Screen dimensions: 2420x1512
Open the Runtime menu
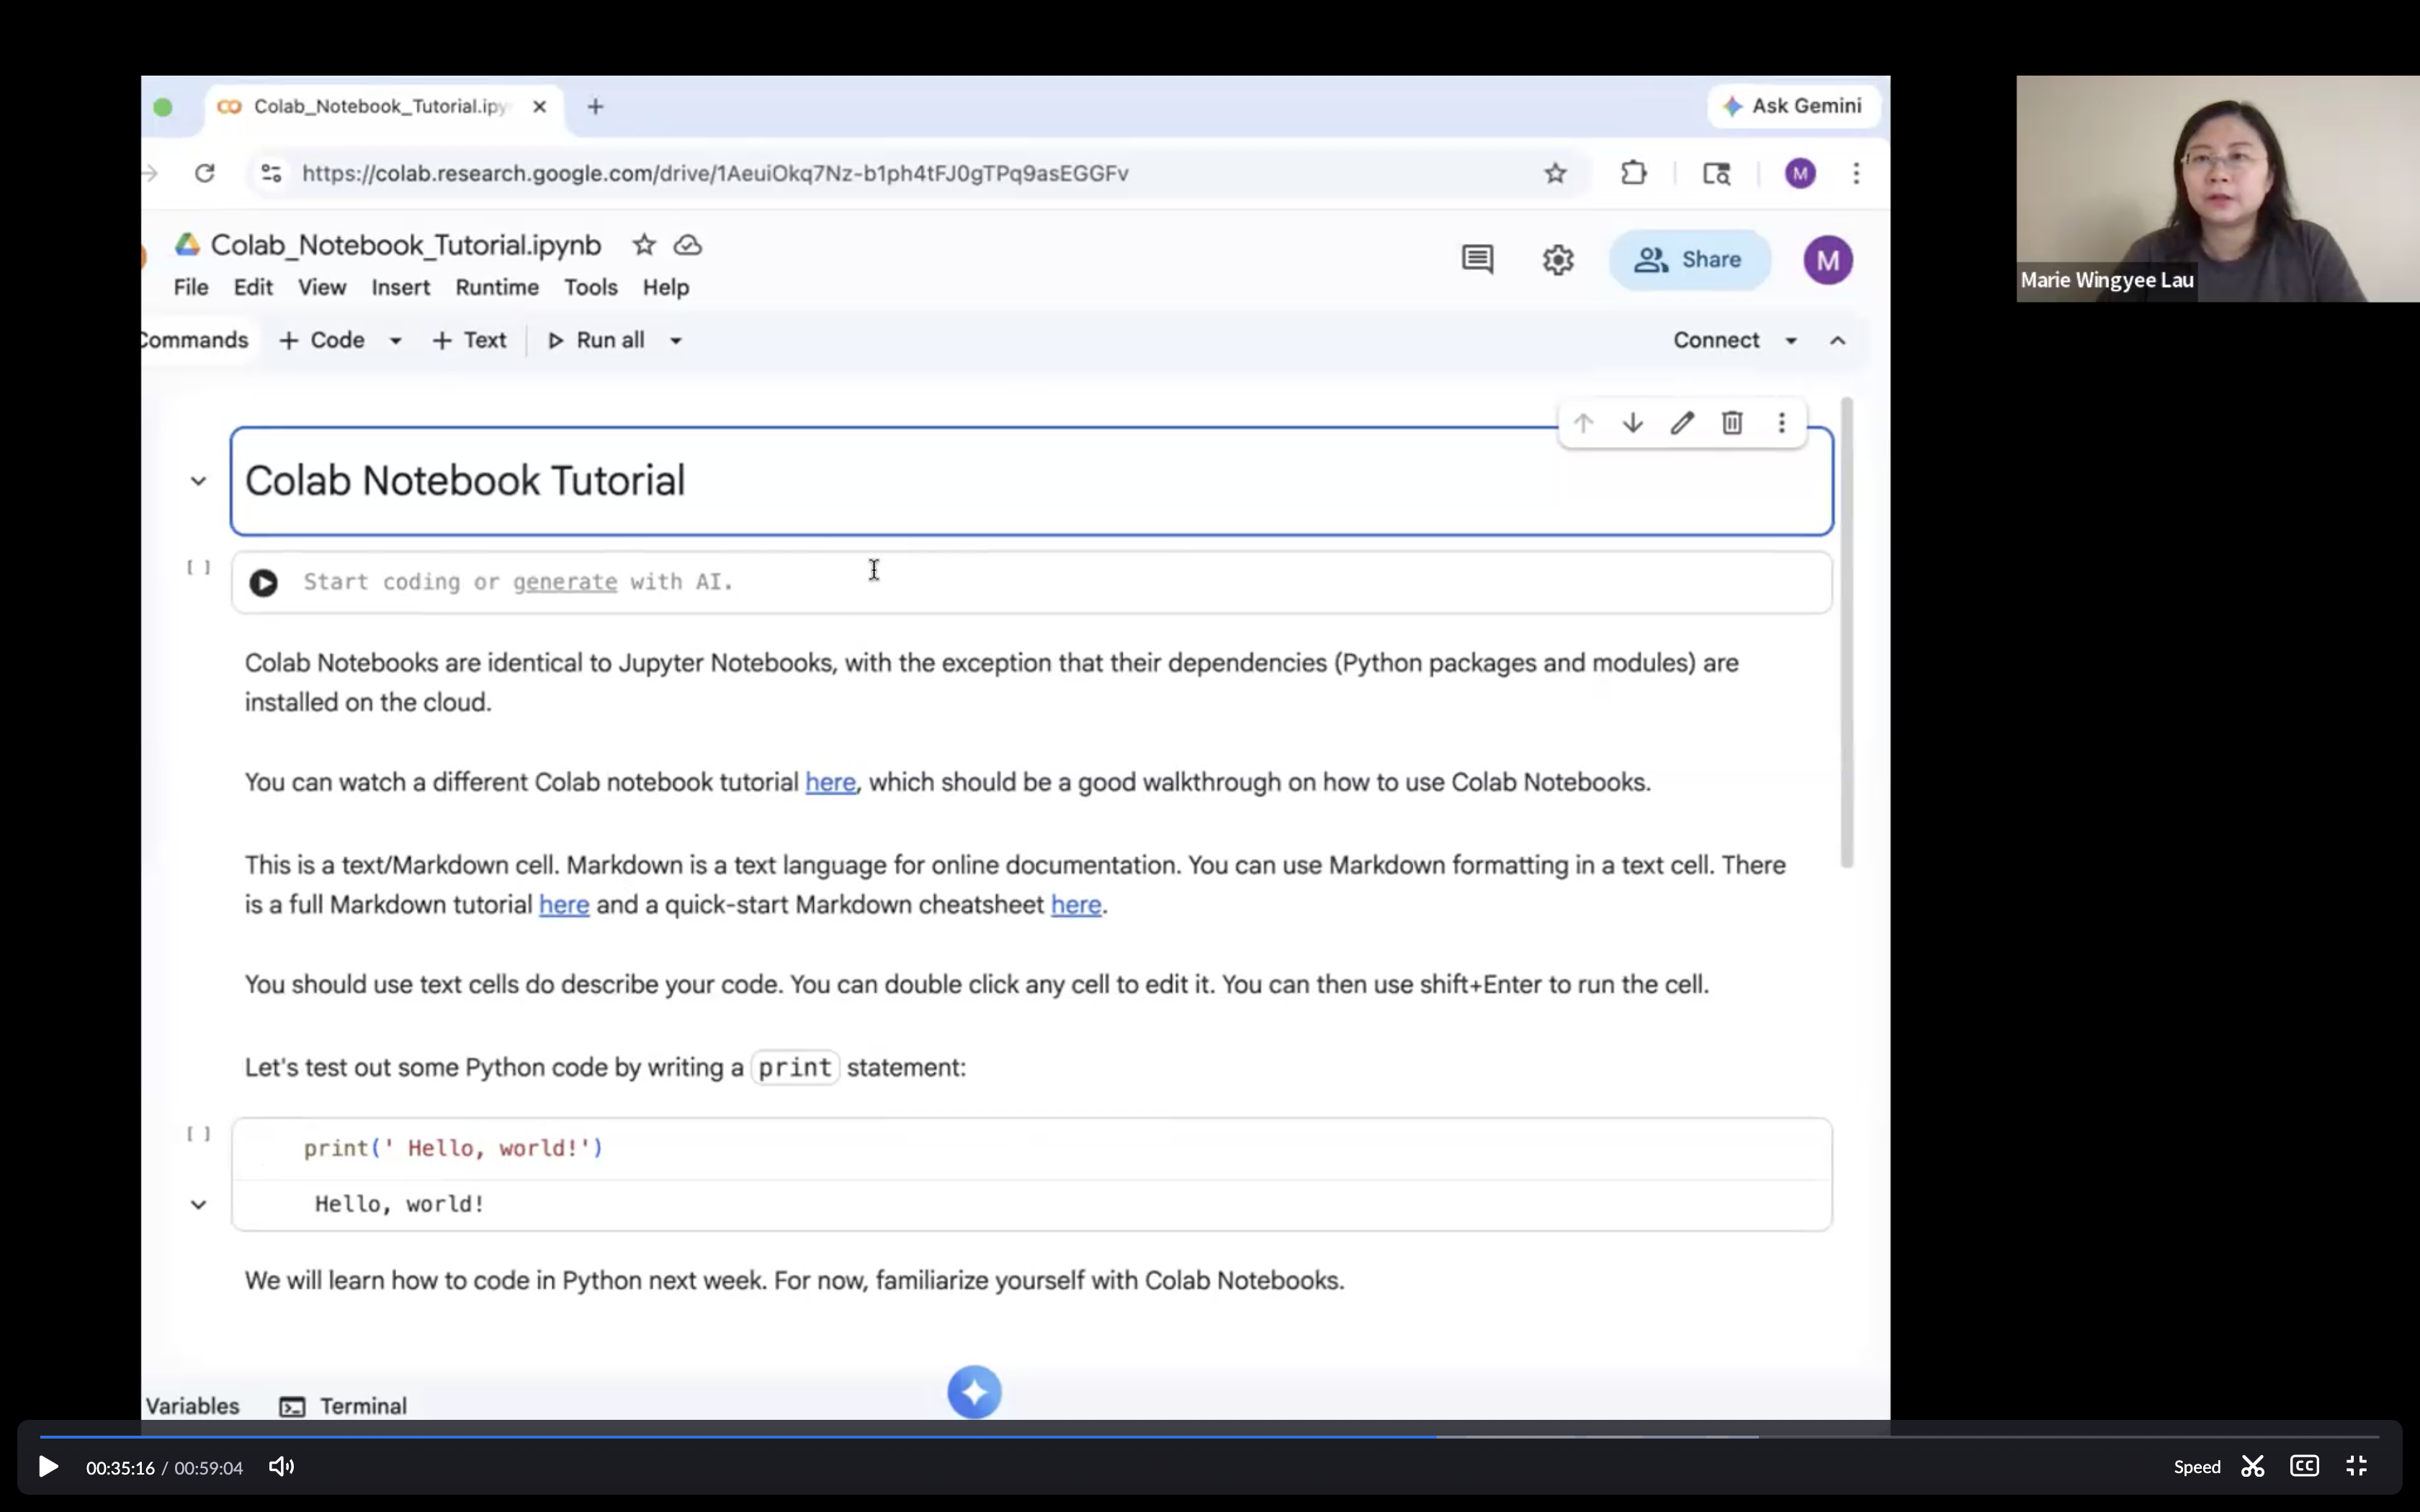pos(497,288)
